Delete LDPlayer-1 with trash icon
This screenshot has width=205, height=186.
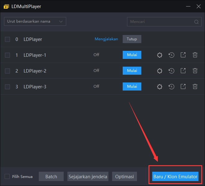coord(195,55)
